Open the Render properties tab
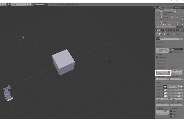This screenshot has height=119, width=184. click(162, 30)
